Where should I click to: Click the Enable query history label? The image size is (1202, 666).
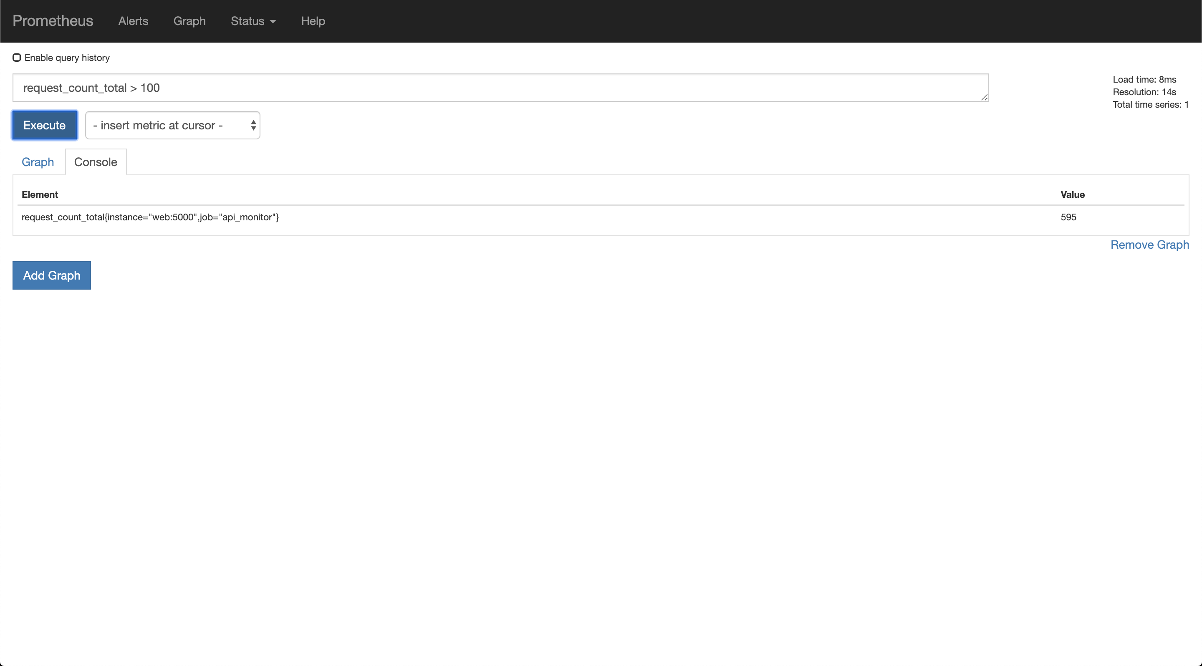point(67,57)
